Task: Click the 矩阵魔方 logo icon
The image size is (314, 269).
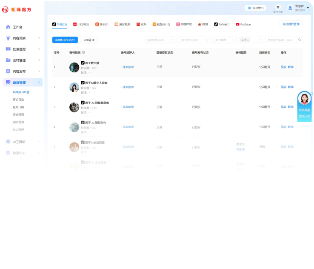Action: [5, 9]
